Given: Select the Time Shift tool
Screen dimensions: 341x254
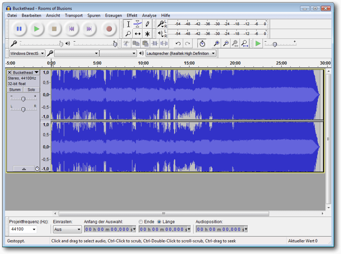Looking at the screenshot, I should pyautogui.click(x=138, y=34).
